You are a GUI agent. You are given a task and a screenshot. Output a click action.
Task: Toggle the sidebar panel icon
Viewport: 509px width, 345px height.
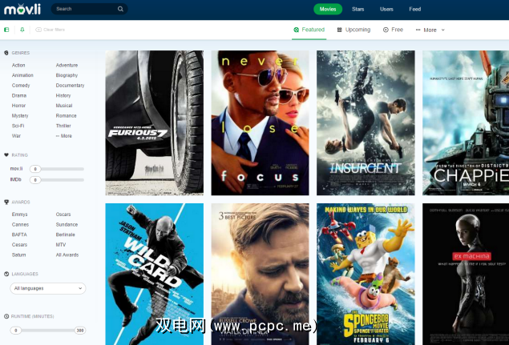(6, 30)
